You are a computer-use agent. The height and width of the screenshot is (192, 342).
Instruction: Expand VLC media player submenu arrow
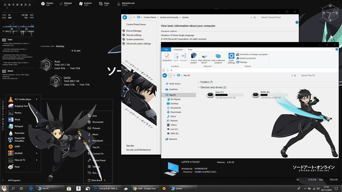[37, 99]
